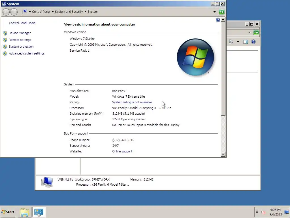The height and width of the screenshot is (218, 290).
Task: Expand dropdown arrow after Control Panel breadcrumb
Action: coord(53,12)
